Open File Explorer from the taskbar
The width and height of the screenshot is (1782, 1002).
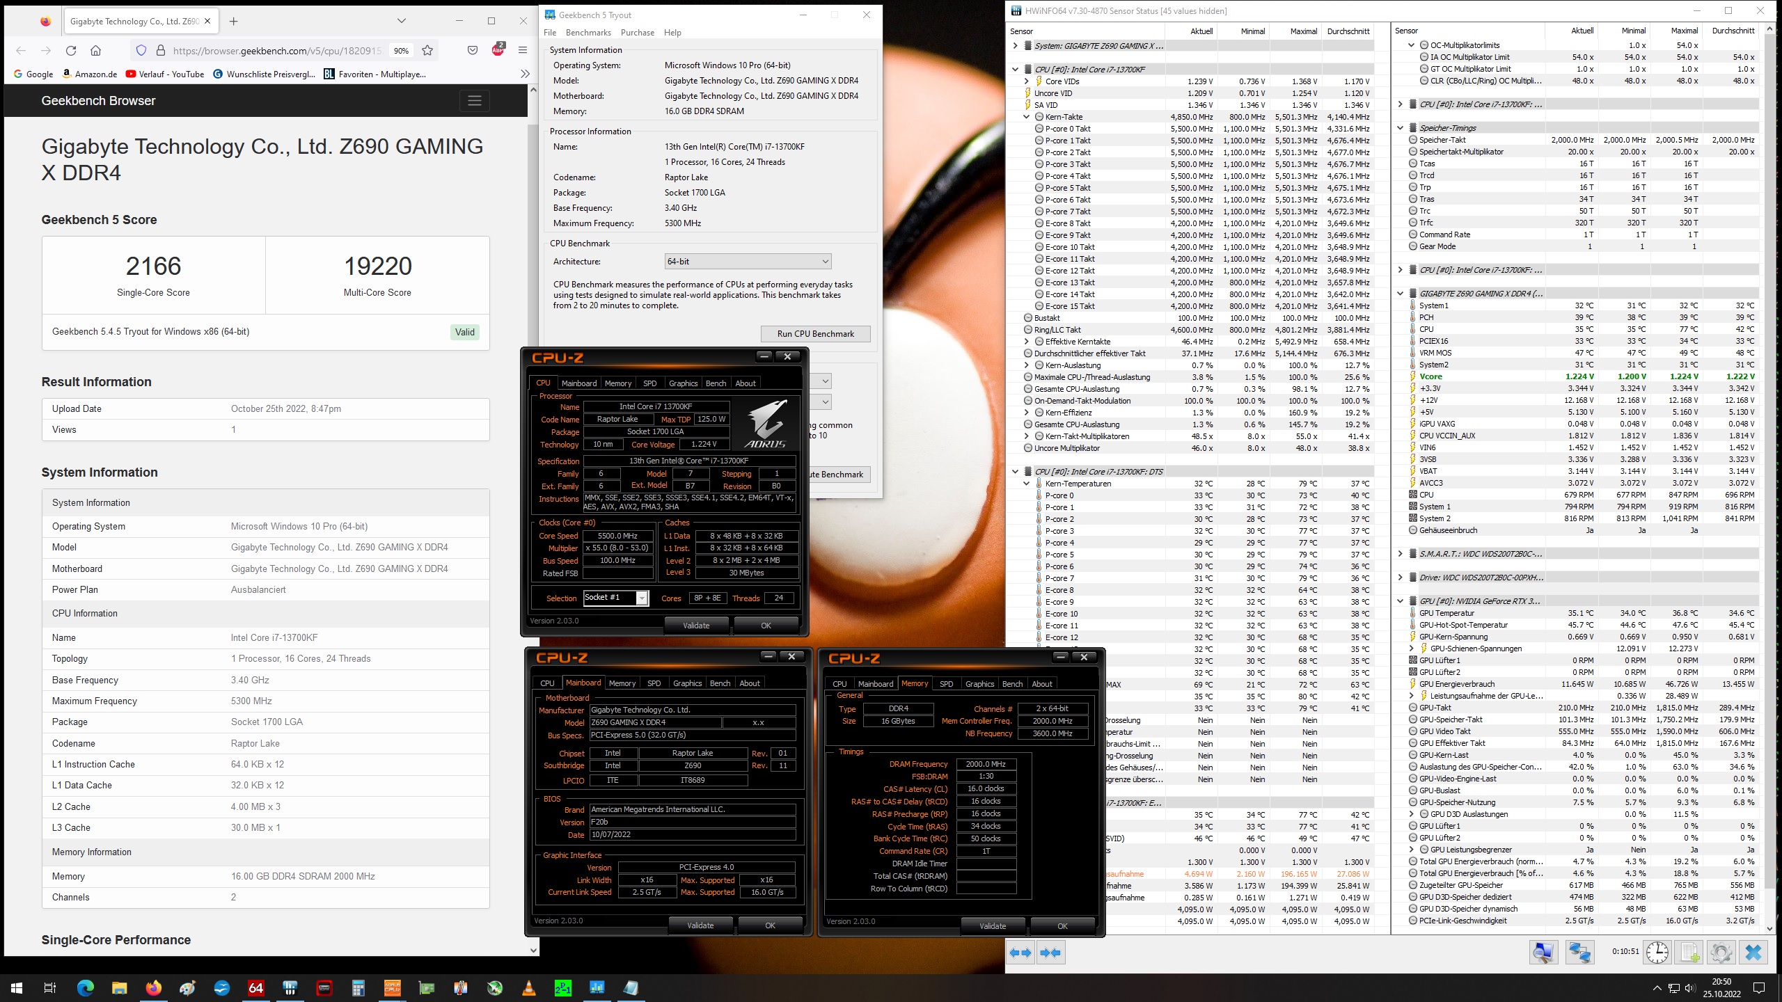(x=119, y=987)
